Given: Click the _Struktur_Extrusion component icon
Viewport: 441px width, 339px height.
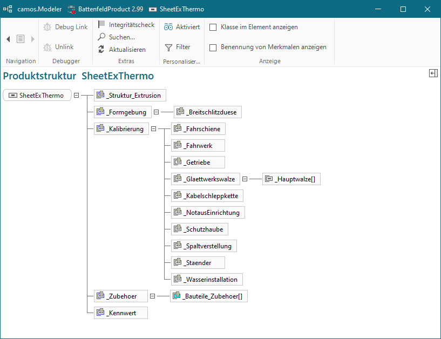Looking at the screenshot, I should (x=100, y=95).
